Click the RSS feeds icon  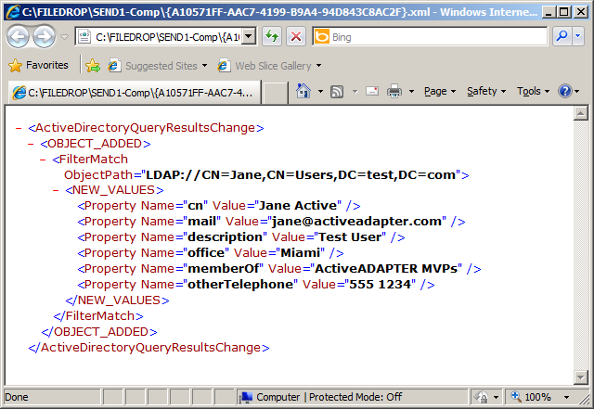pyautogui.click(x=337, y=92)
